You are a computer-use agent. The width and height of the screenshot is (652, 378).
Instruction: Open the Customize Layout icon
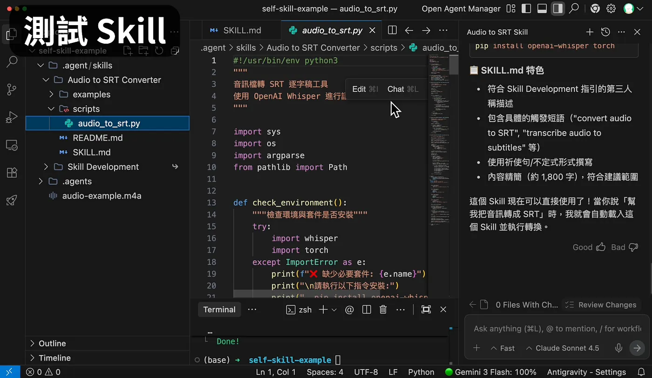(511, 8)
